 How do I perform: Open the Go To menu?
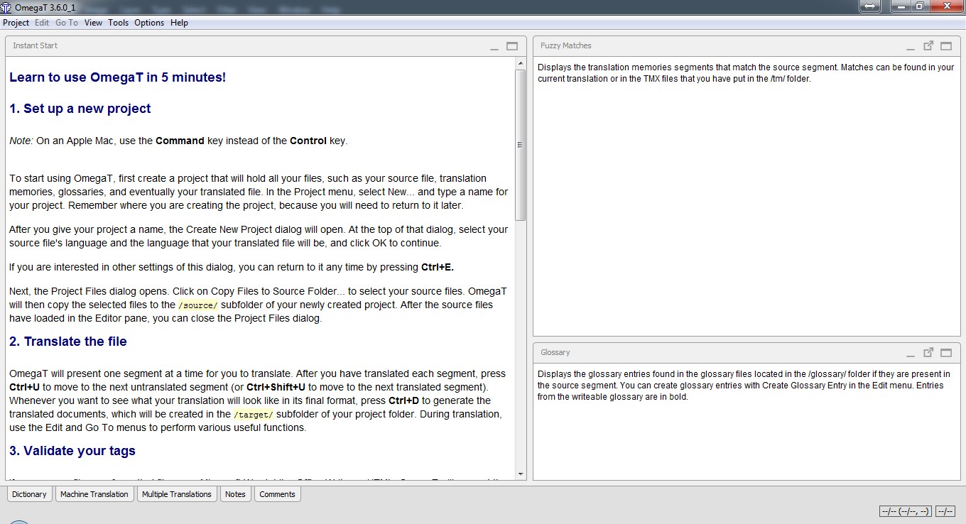[67, 23]
